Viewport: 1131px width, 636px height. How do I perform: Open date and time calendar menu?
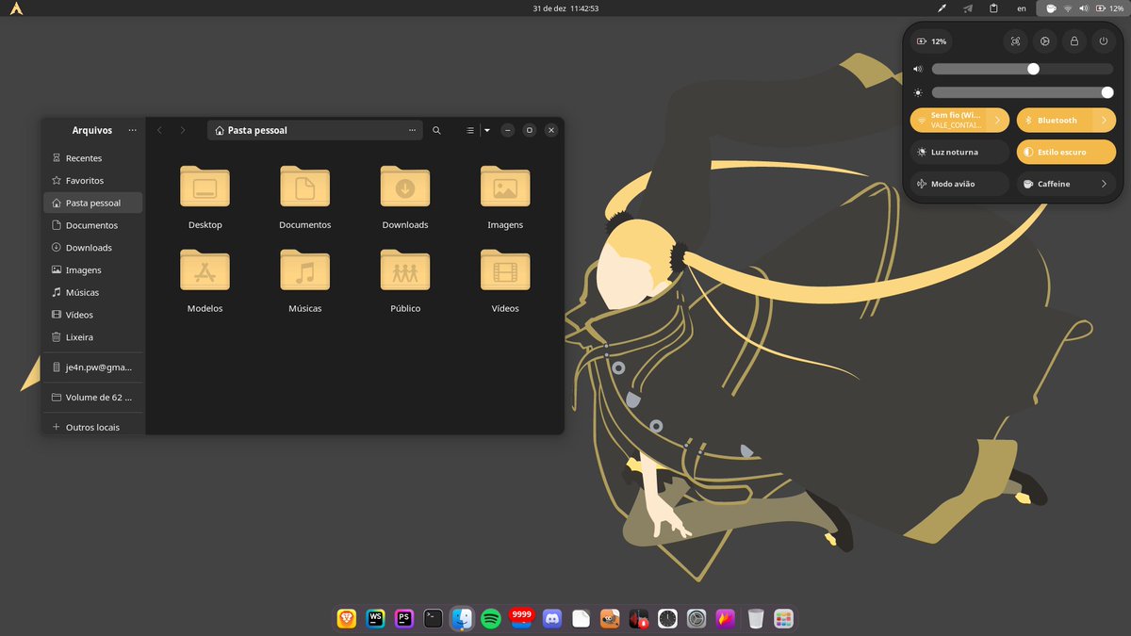point(565,8)
